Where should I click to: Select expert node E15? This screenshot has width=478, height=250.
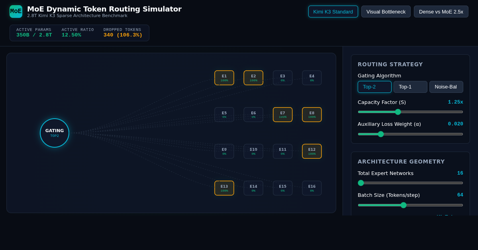(282, 188)
